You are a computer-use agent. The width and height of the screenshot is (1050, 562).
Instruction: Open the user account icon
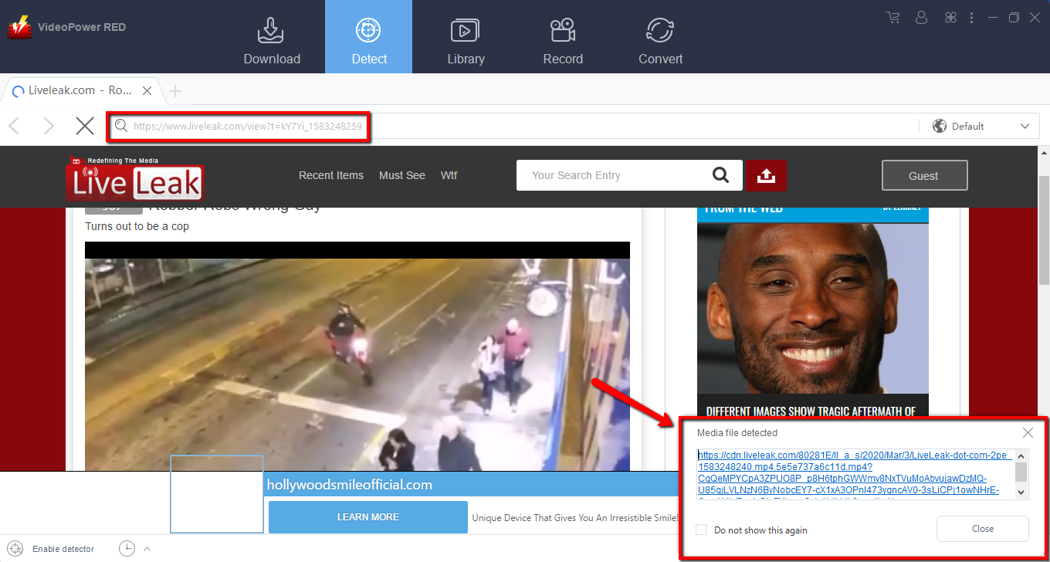921,16
